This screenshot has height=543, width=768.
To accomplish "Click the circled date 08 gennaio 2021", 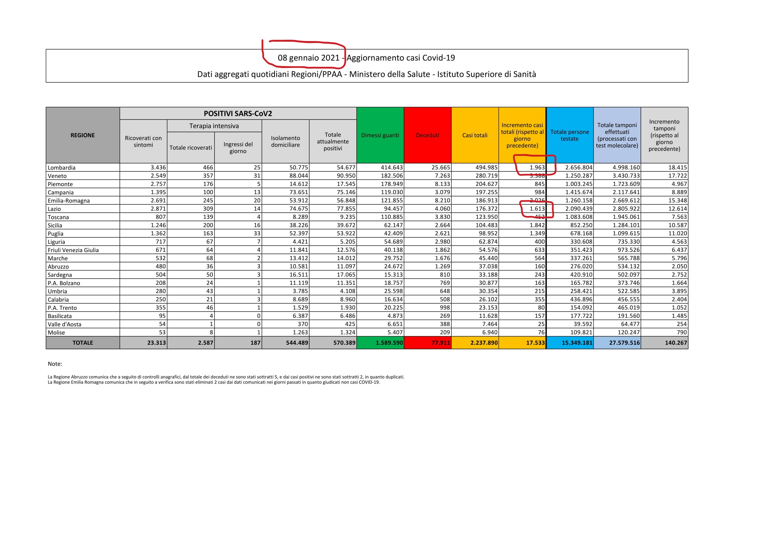I will point(308,58).
